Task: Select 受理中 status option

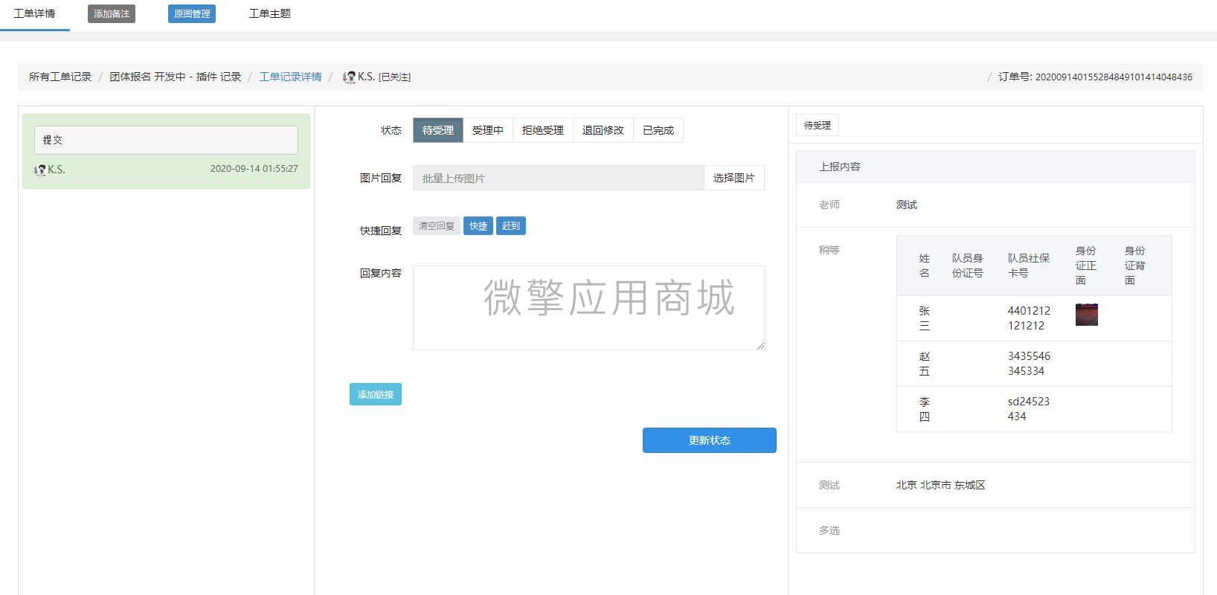Action: tap(488, 130)
